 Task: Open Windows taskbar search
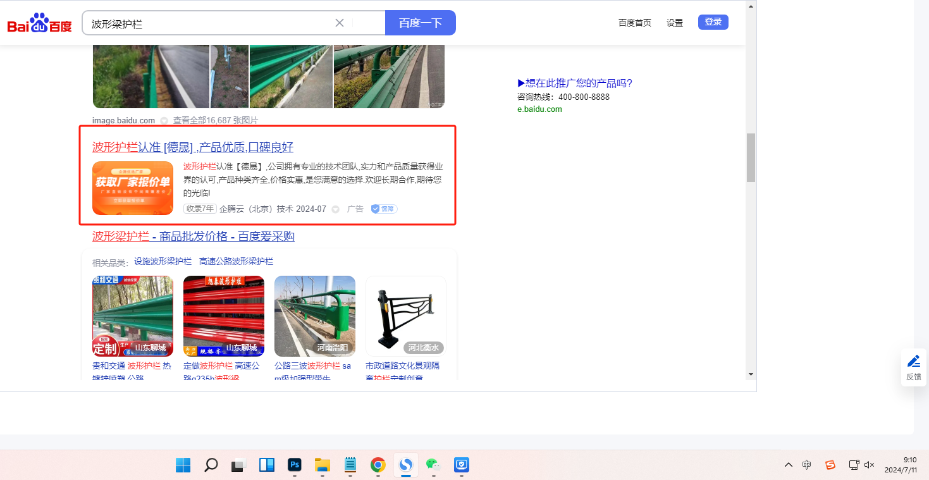point(211,465)
